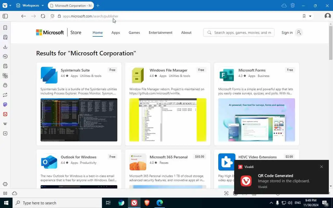Click the Windows File Manager screenshot thumbnail
The width and height of the screenshot is (333, 208).
(x=168, y=120)
